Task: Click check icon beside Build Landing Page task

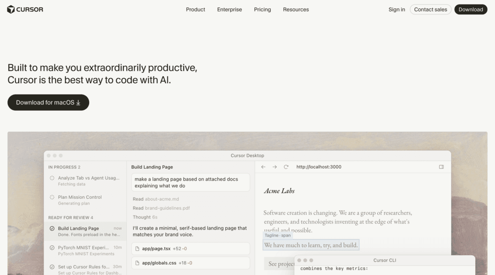Action: 52,229
